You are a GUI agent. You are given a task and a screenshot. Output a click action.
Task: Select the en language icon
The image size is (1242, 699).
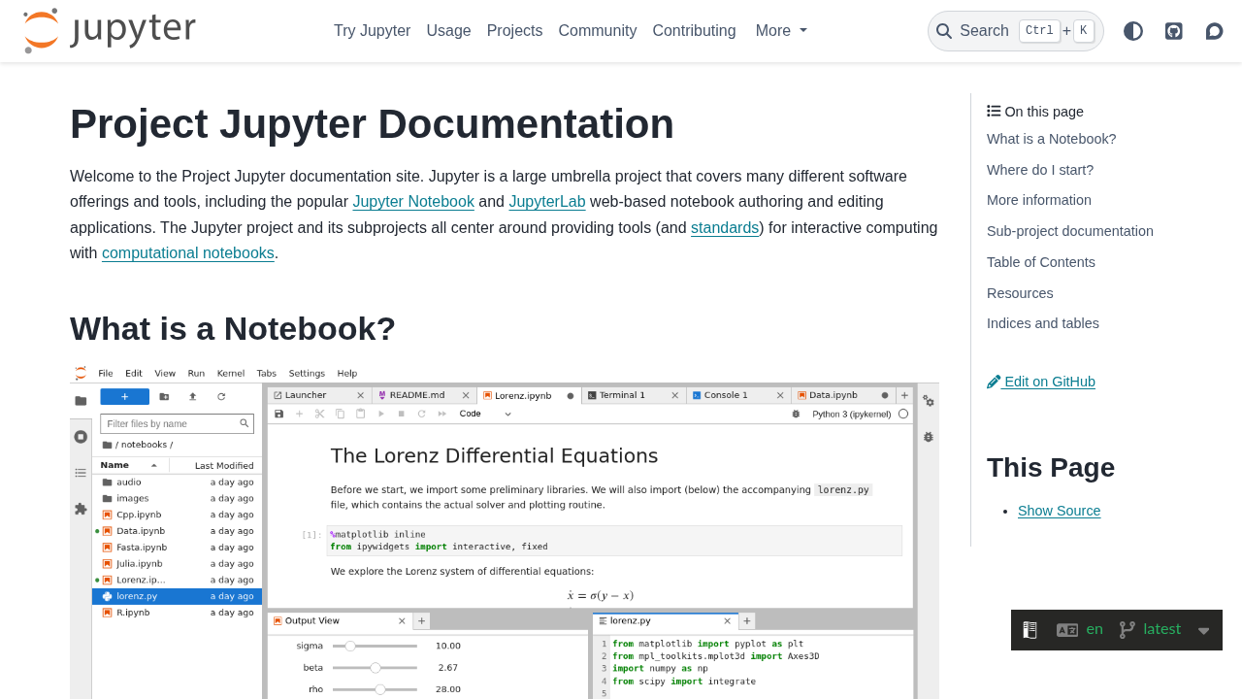coord(1067,630)
